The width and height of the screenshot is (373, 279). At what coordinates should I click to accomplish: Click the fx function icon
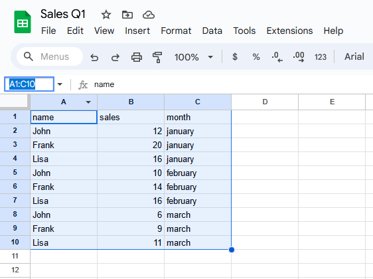pyautogui.click(x=83, y=84)
